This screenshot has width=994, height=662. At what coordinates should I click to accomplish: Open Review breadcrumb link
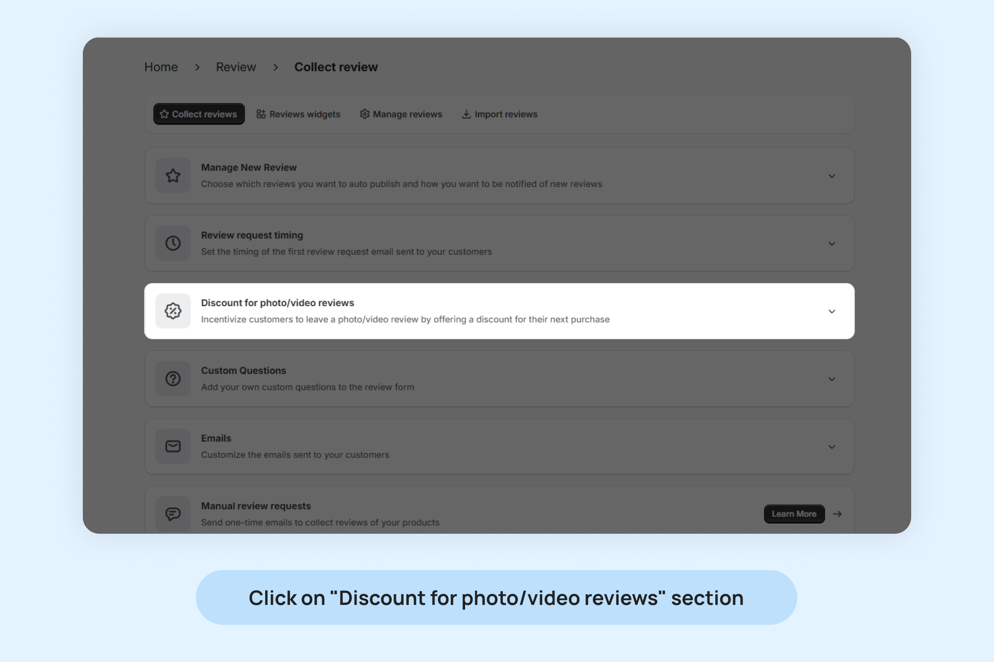[236, 67]
